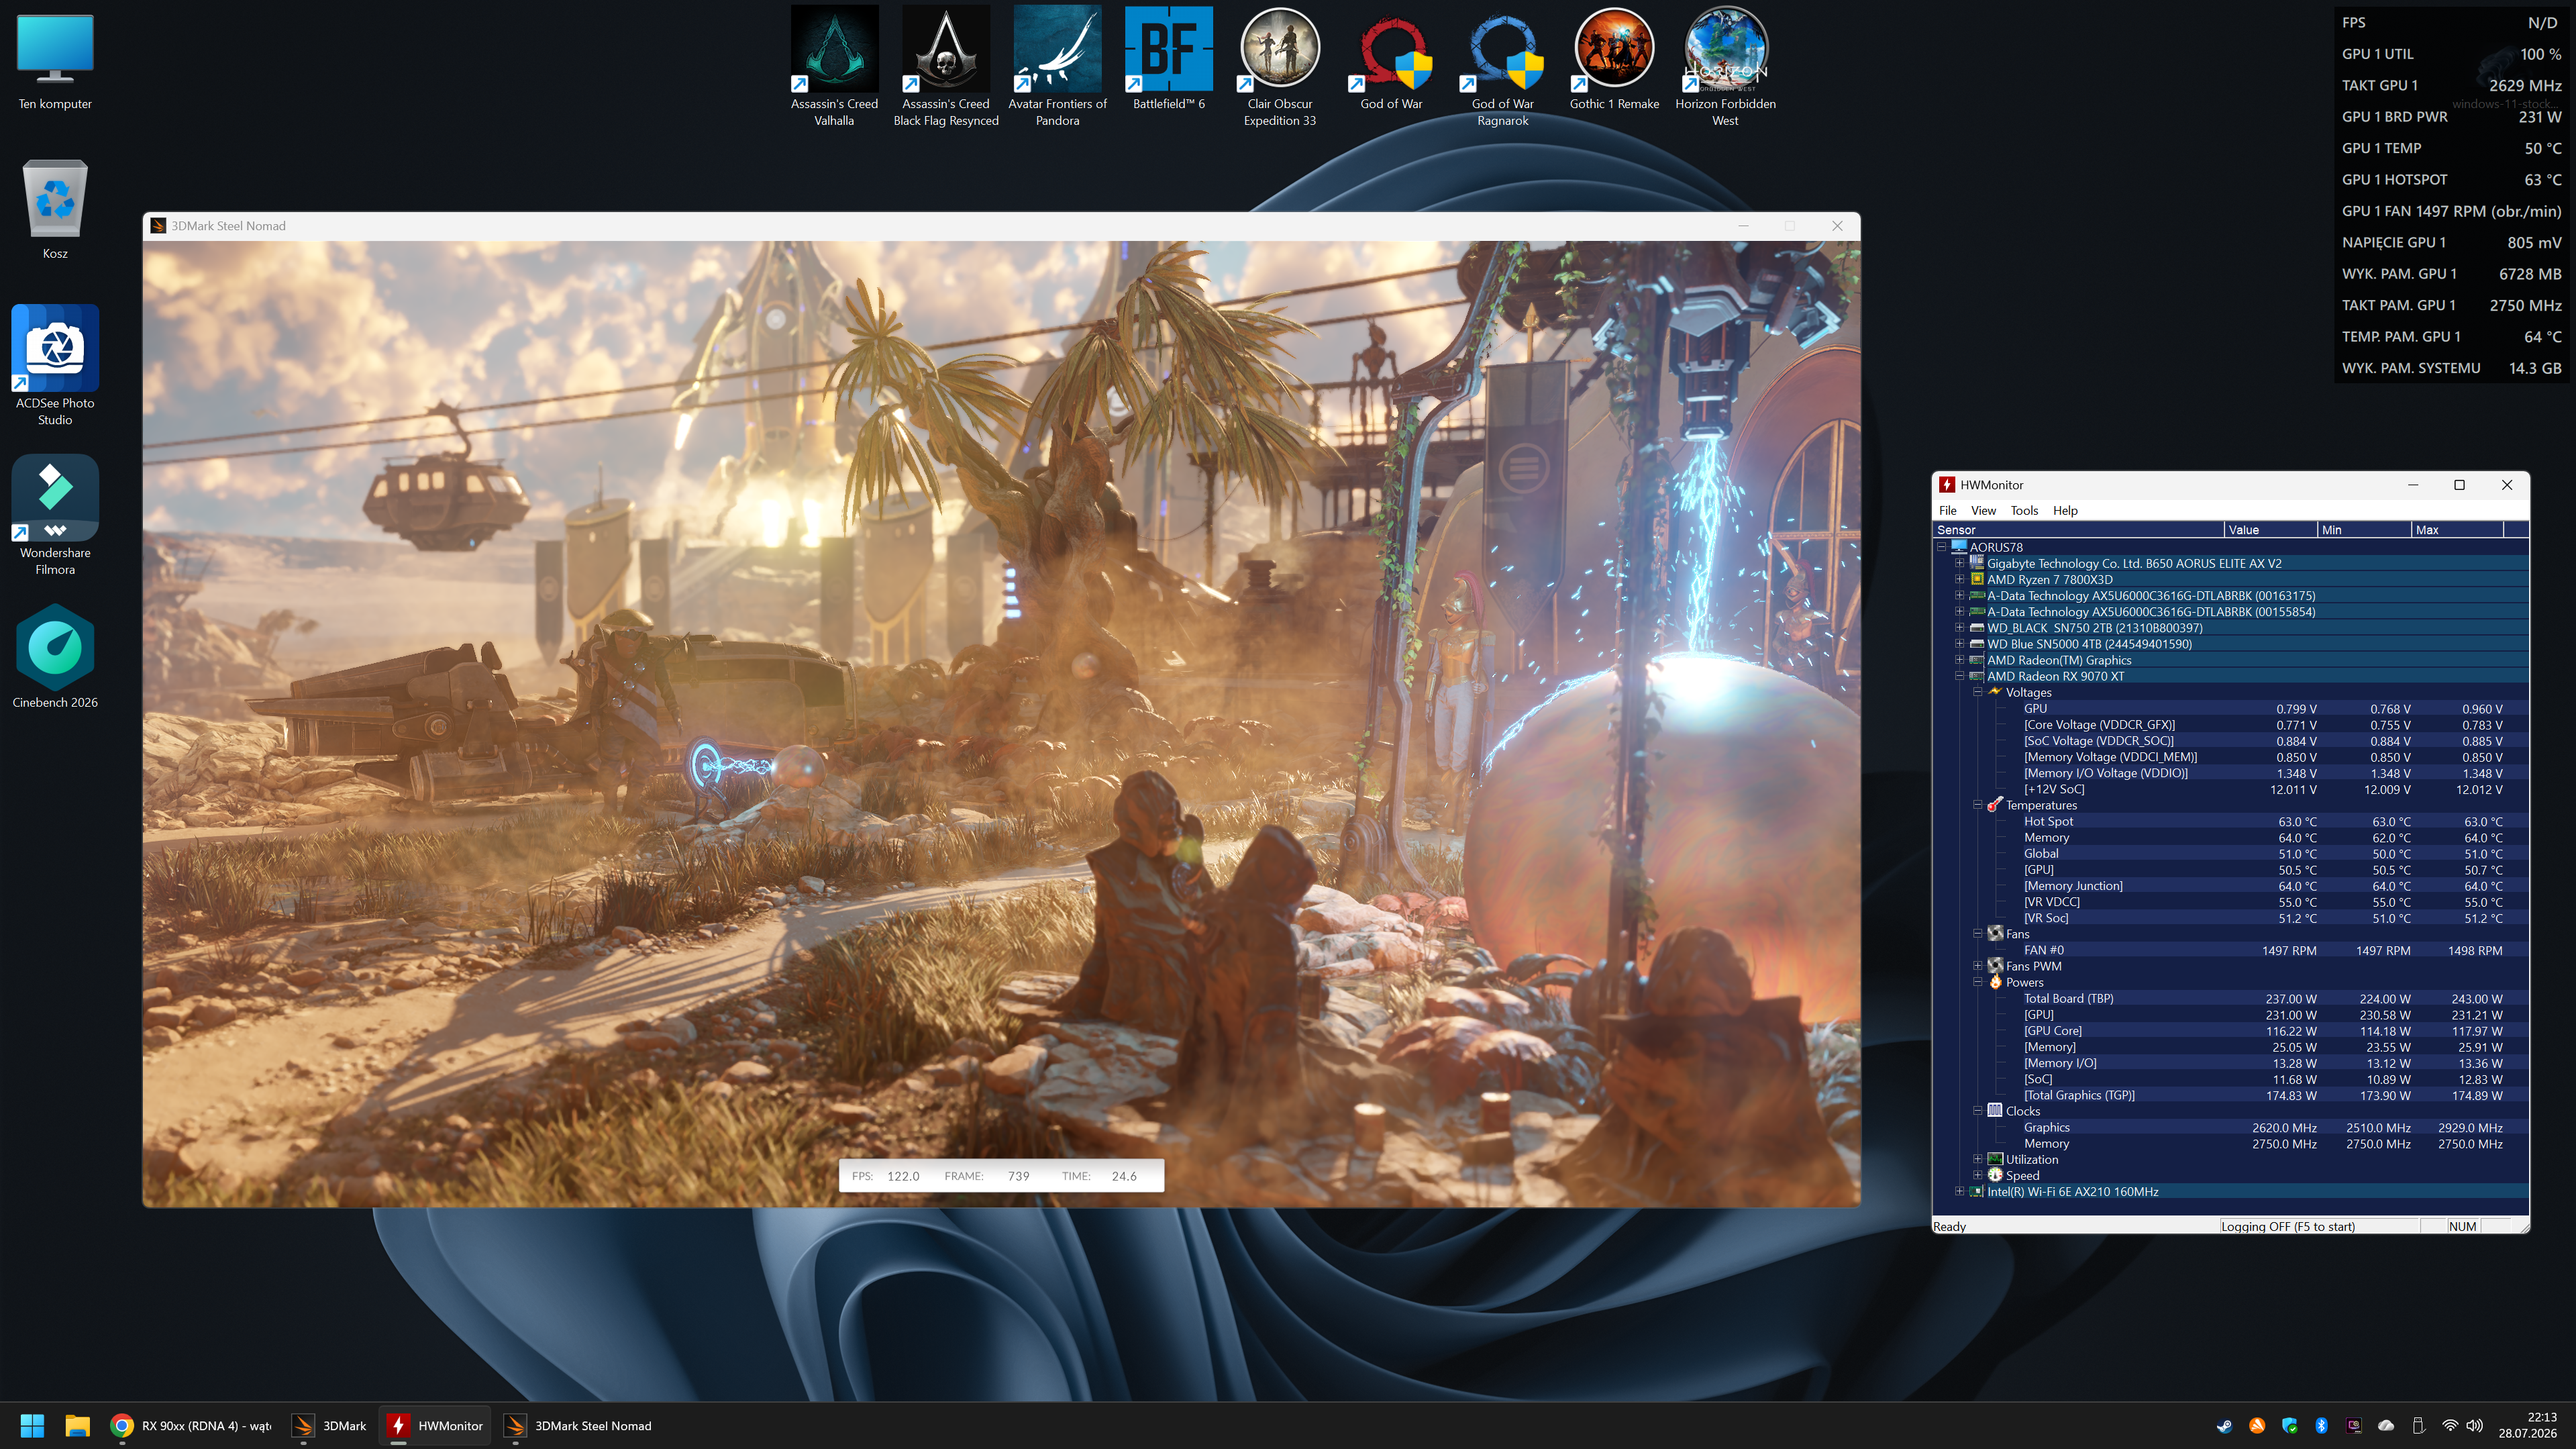Expand the AMD Ryzen 7 7800X3D entry
This screenshot has height=1449, width=2576.
pyautogui.click(x=1959, y=579)
